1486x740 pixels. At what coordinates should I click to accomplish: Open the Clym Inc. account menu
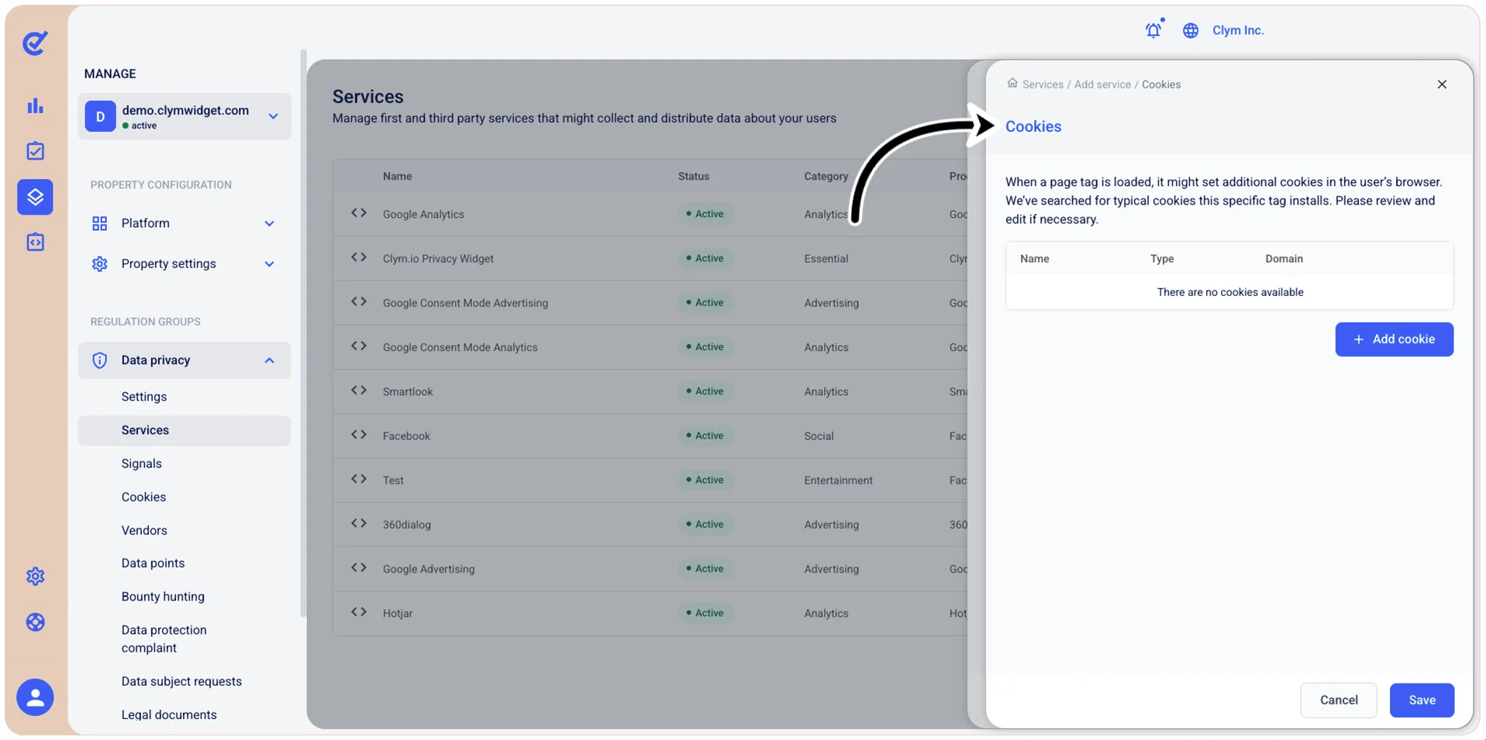1237,30
